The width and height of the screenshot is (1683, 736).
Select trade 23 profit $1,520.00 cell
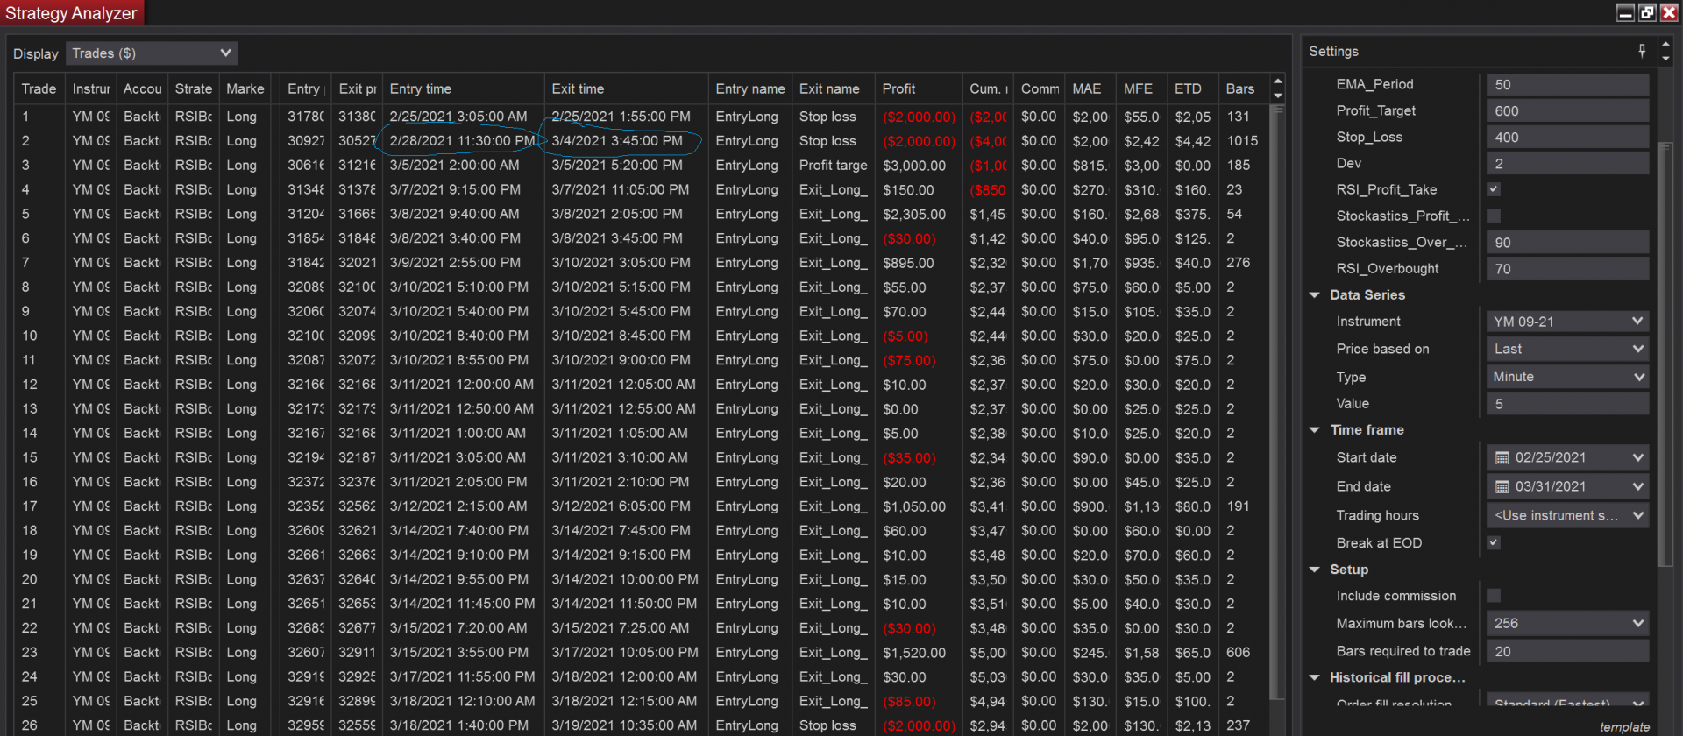(x=919, y=653)
